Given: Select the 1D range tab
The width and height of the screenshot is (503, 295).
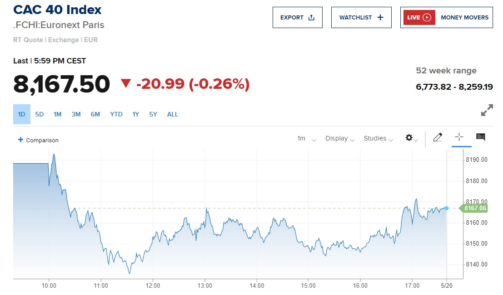Looking at the screenshot, I should coord(21,114).
